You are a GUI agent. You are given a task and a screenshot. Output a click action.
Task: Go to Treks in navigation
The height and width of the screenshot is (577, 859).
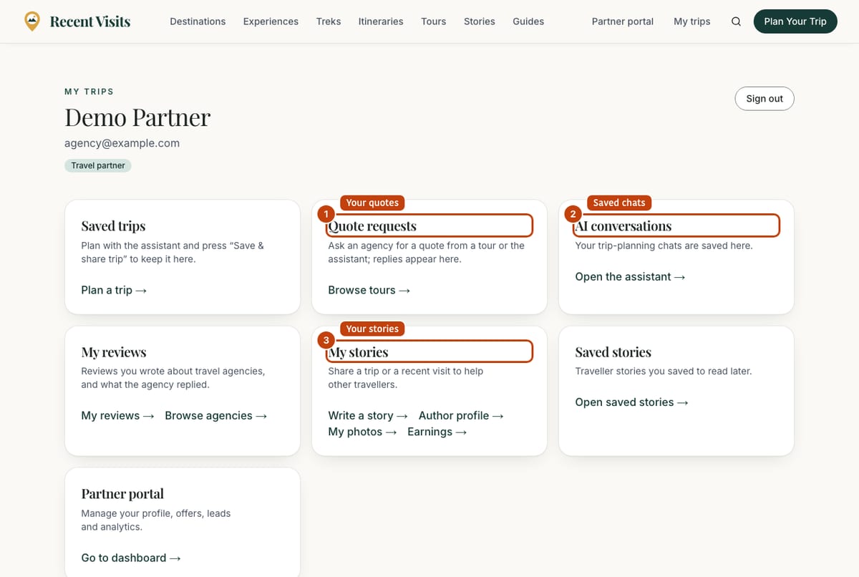tap(329, 21)
